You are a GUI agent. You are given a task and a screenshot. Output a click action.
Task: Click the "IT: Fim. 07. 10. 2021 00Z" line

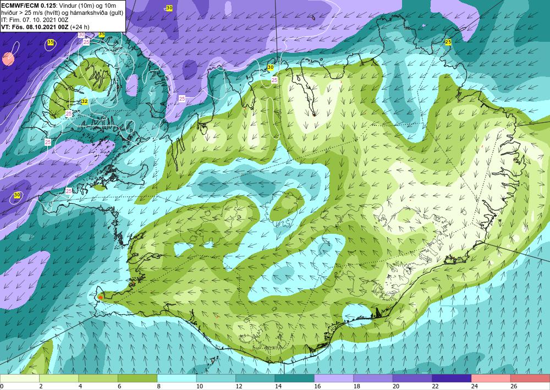coord(35,20)
